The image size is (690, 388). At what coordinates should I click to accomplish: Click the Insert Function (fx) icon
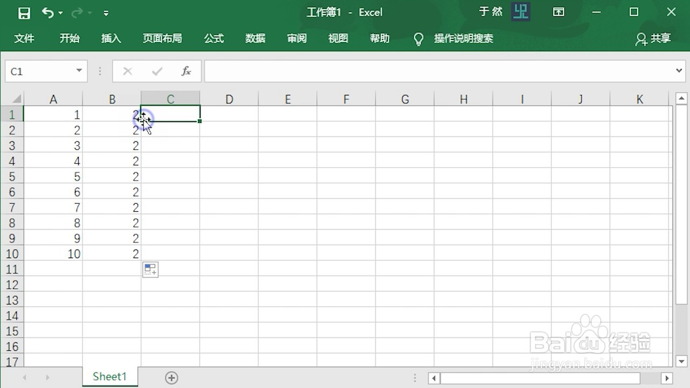pos(186,71)
